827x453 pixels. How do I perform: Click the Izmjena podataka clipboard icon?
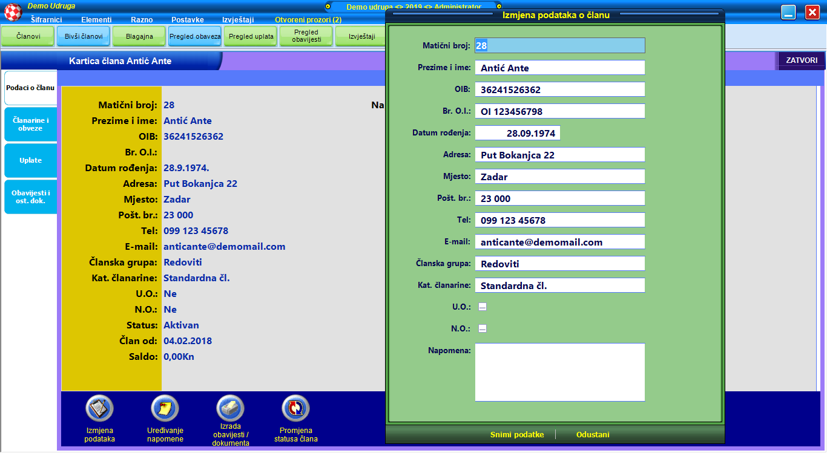[x=99, y=409]
